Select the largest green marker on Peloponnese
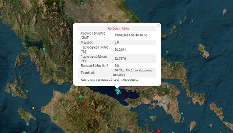 tap(81, 97)
